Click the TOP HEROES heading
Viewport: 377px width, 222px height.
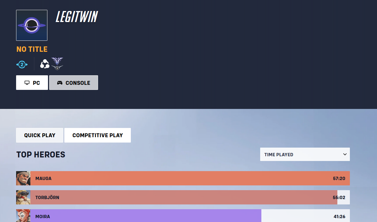[41, 155]
